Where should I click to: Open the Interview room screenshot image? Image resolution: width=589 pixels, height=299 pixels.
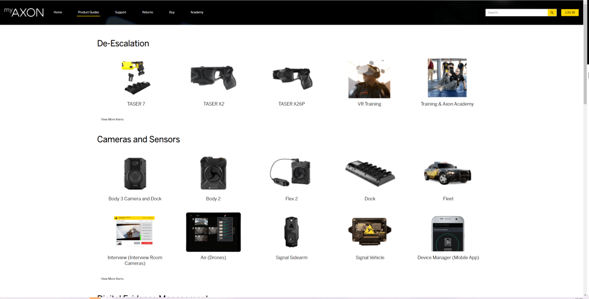point(135,231)
